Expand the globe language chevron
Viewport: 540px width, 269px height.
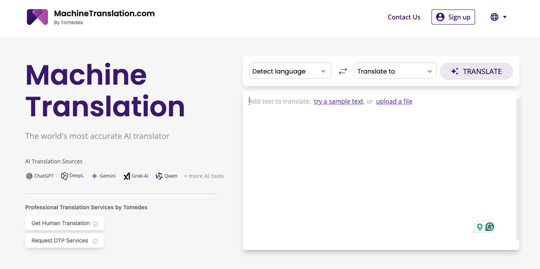point(504,17)
